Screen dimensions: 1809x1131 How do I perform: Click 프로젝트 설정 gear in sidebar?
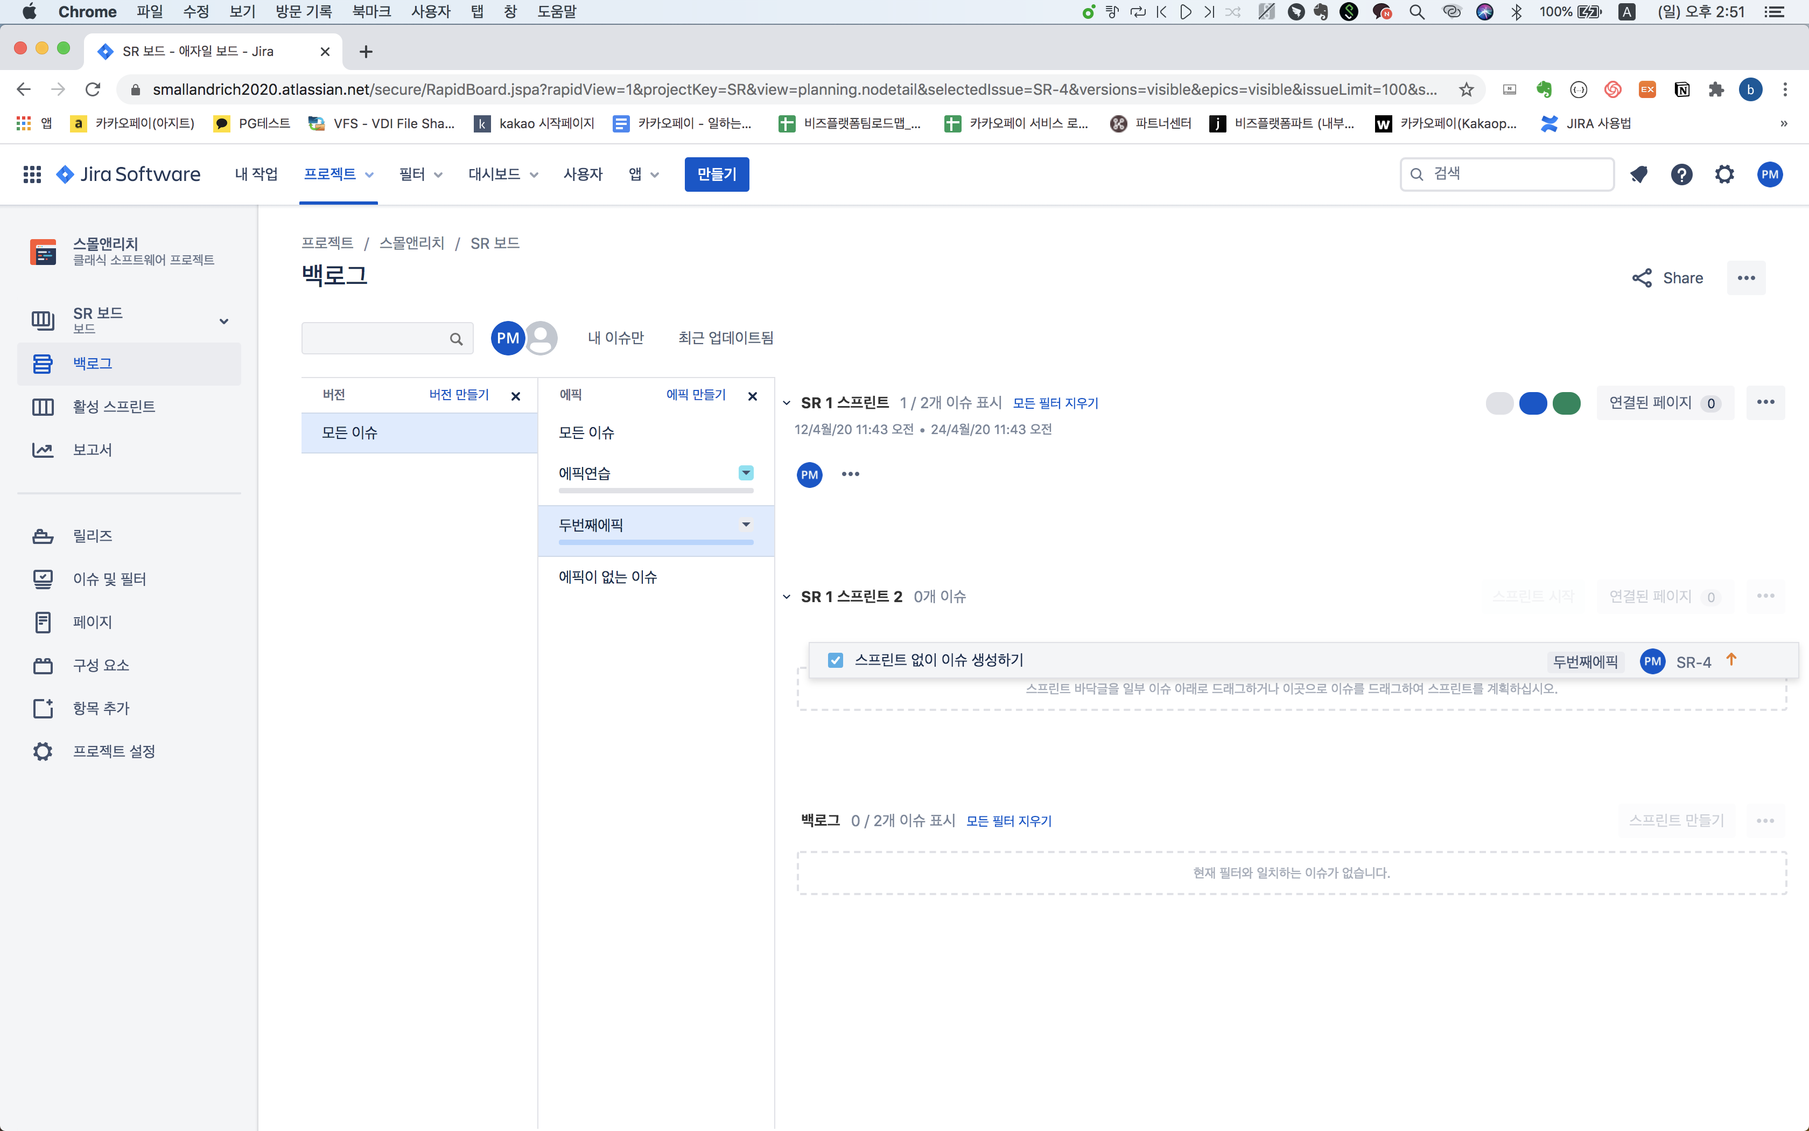point(43,752)
